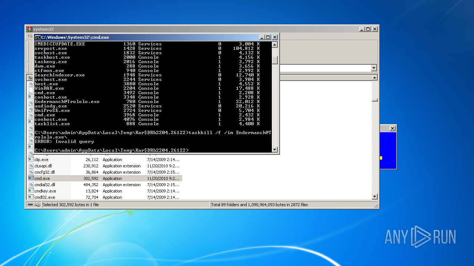
Task: Click the tasklist.exe process line
Action: point(147,124)
